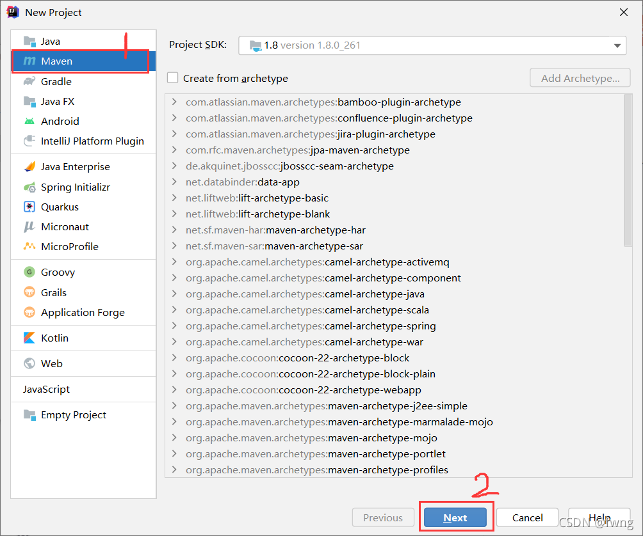The height and width of the screenshot is (536, 643).
Task: Click the Empty Project folder icon
Action: pyautogui.click(x=29, y=415)
